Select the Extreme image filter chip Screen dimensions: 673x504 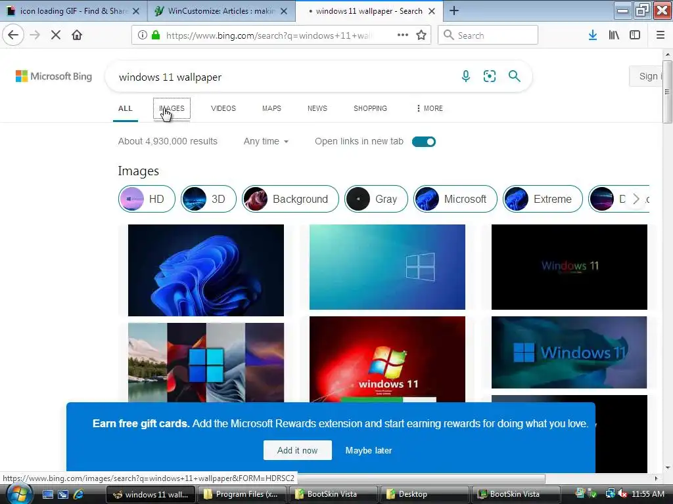tap(542, 199)
